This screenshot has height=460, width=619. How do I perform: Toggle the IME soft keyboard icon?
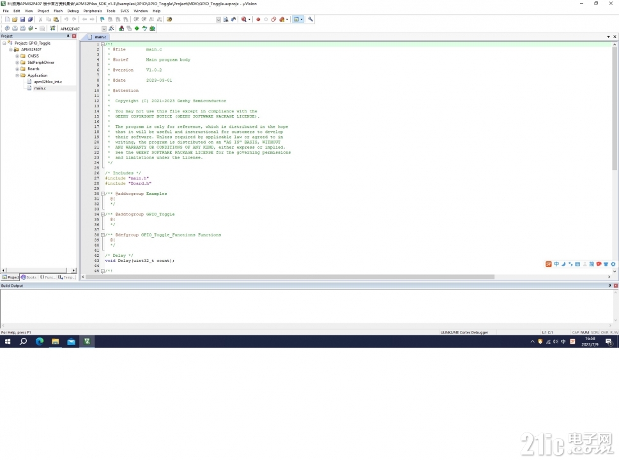coord(577,264)
